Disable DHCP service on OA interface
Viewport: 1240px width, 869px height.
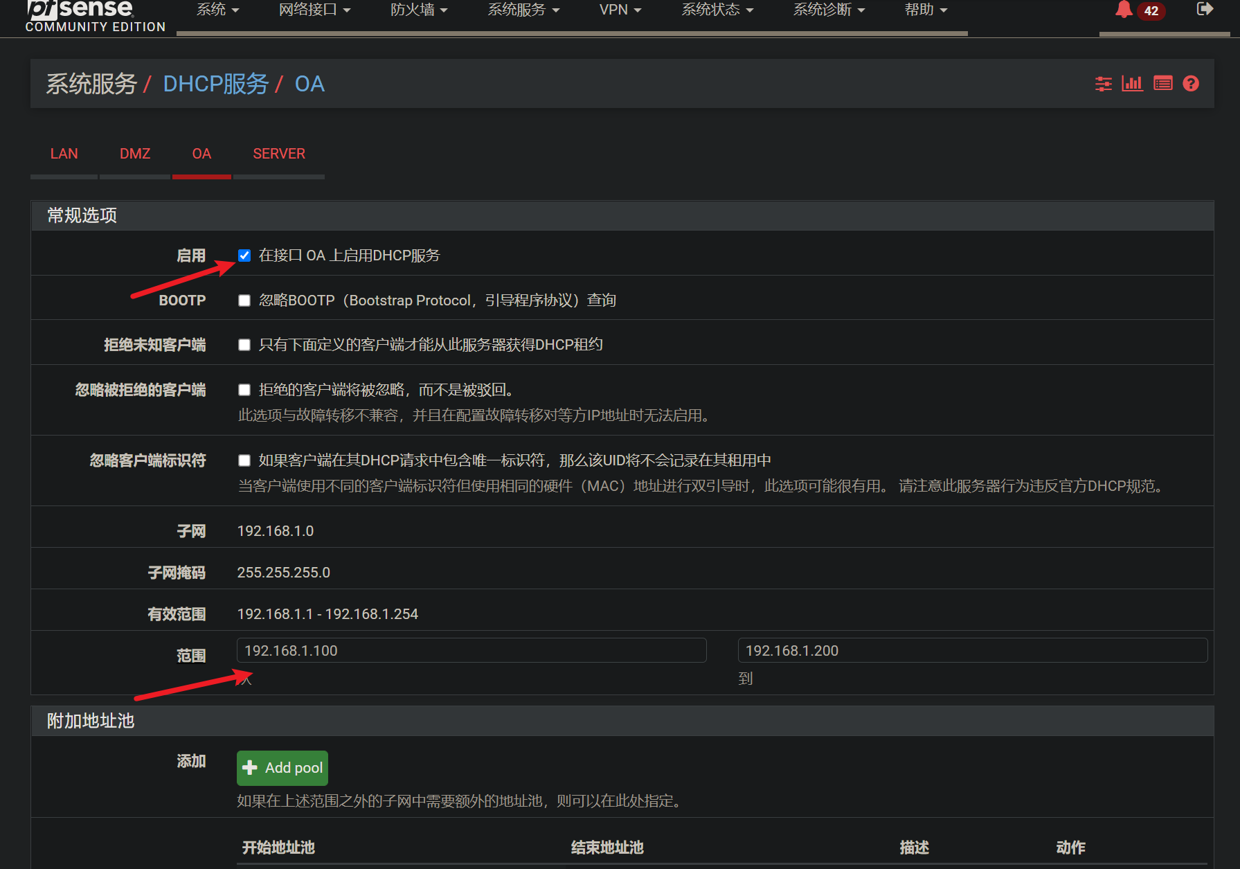tap(244, 256)
